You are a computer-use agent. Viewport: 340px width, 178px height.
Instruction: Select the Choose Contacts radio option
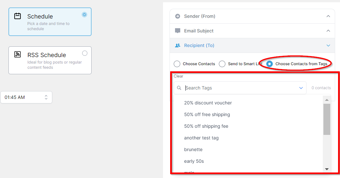[x=177, y=64]
